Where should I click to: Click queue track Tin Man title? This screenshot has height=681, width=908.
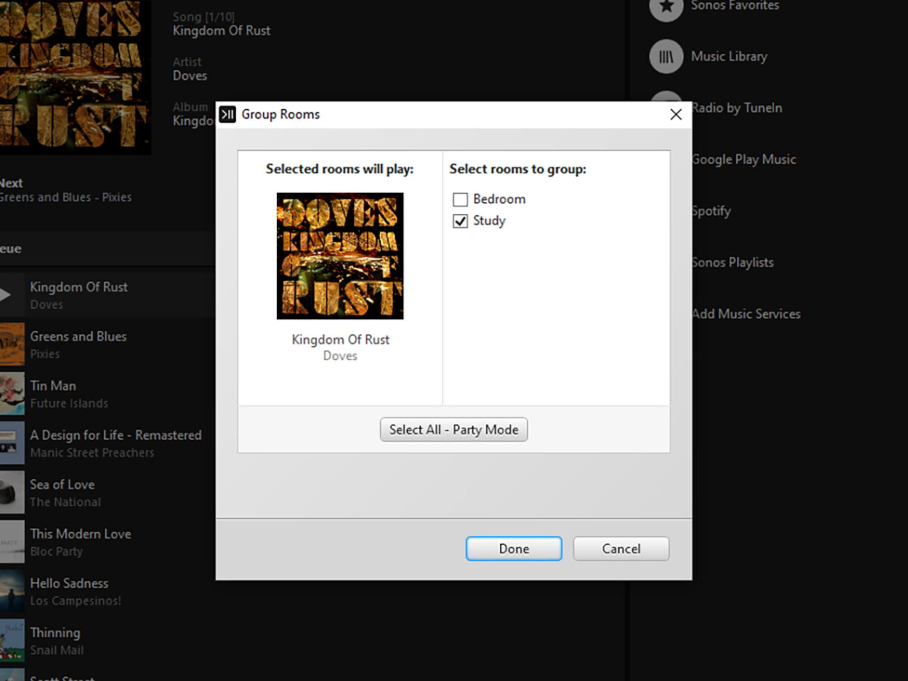(x=53, y=386)
